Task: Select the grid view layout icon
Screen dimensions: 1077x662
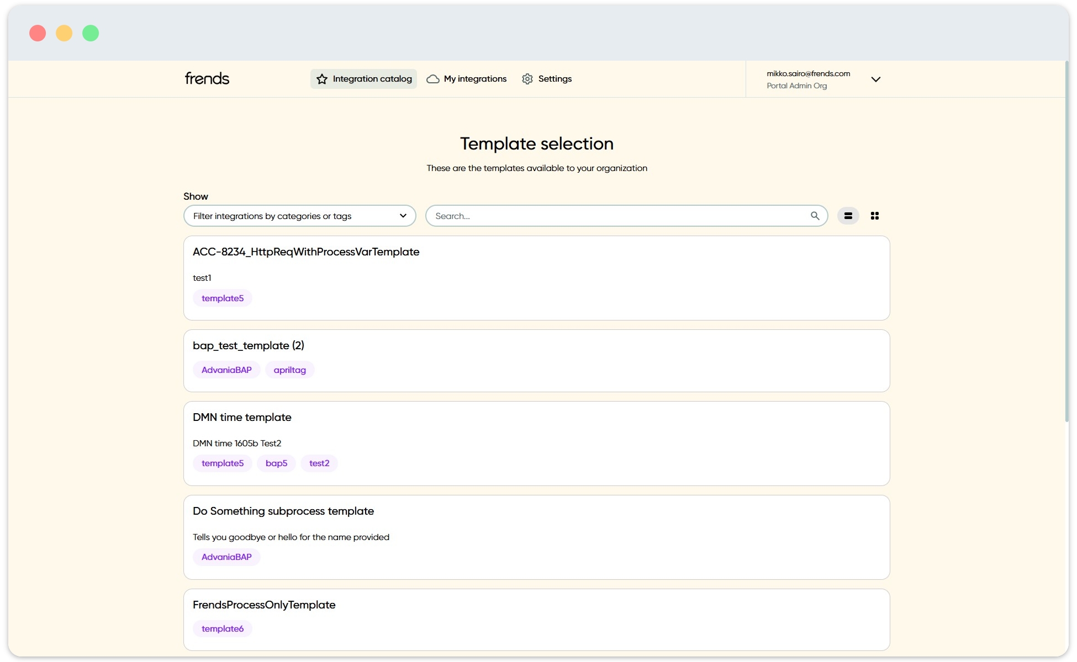Action: tap(875, 215)
